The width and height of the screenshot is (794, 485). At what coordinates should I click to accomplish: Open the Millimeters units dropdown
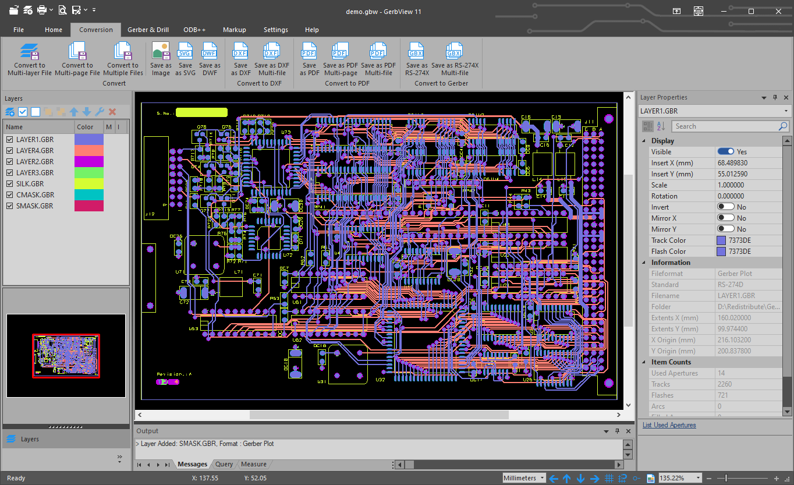tap(523, 477)
